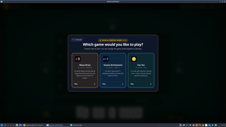
Task: Click the spade-heart 7 icon on Sevens card
Action: point(106,59)
